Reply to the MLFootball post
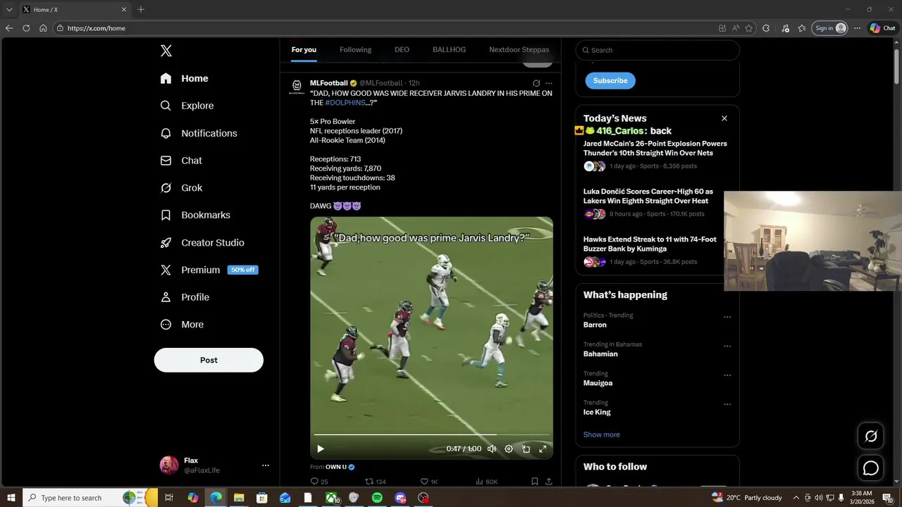The width and height of the screenshot is (902, 507). tap(319, 482)
